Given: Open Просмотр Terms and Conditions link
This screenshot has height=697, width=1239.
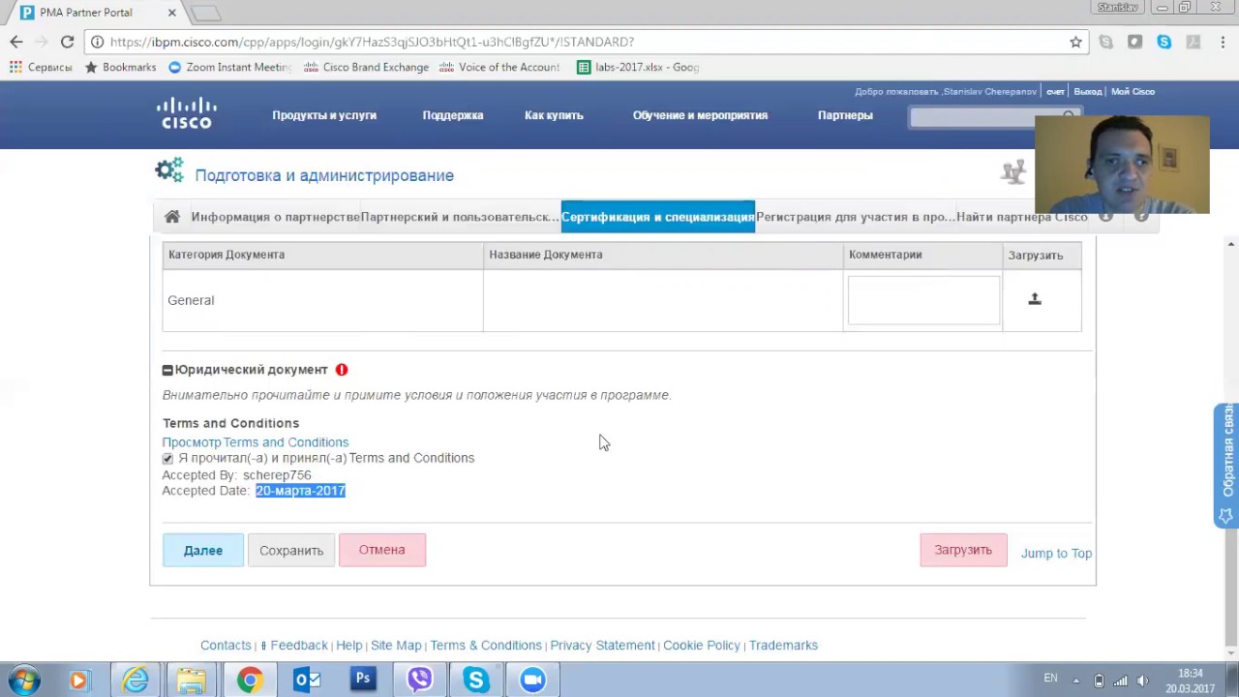Looking at the screenshot, I should click(256, 442).
